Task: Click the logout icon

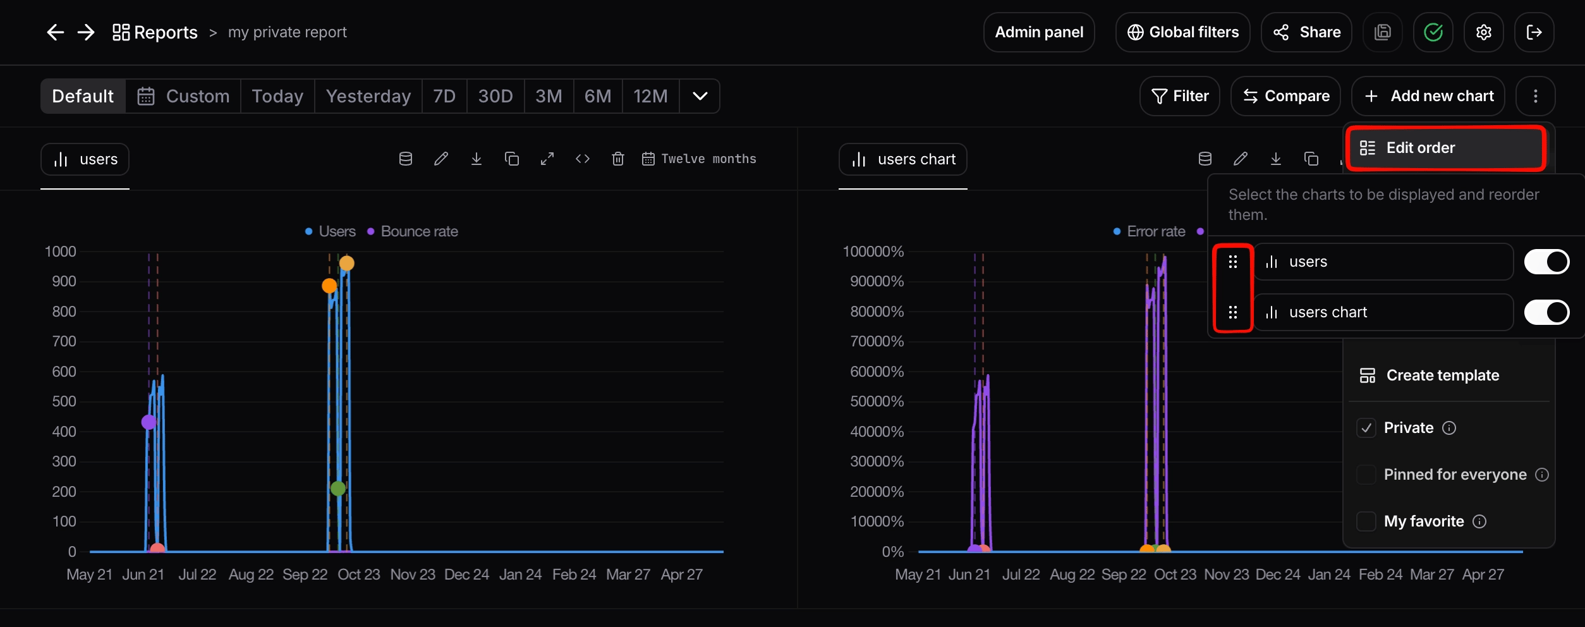Action: (x=1534, y=32)
